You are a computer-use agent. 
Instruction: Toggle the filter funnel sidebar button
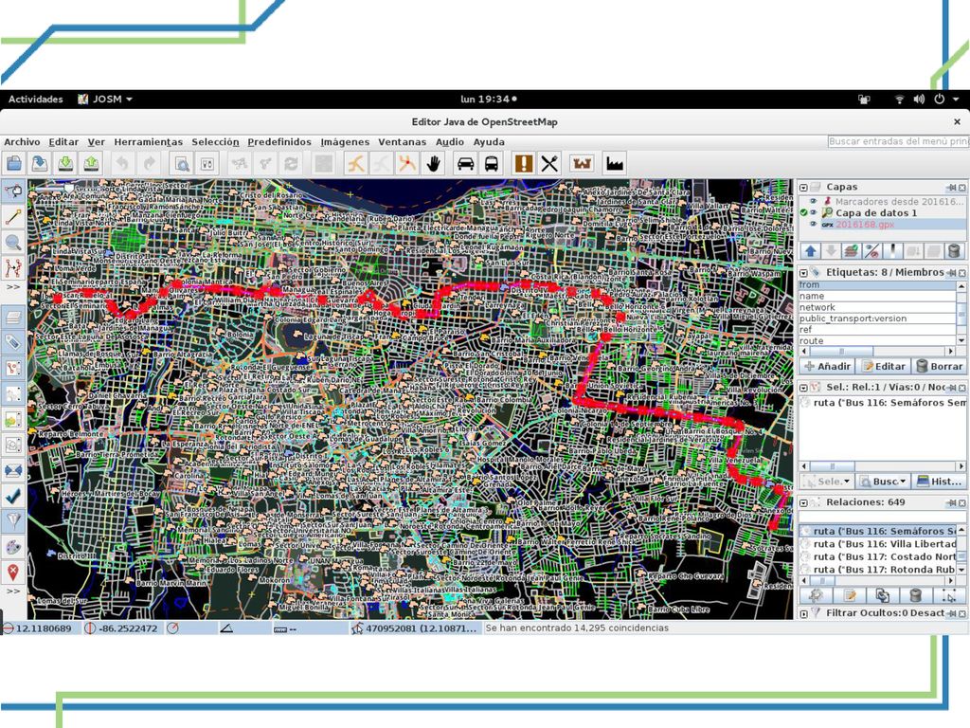pos(13,521)
